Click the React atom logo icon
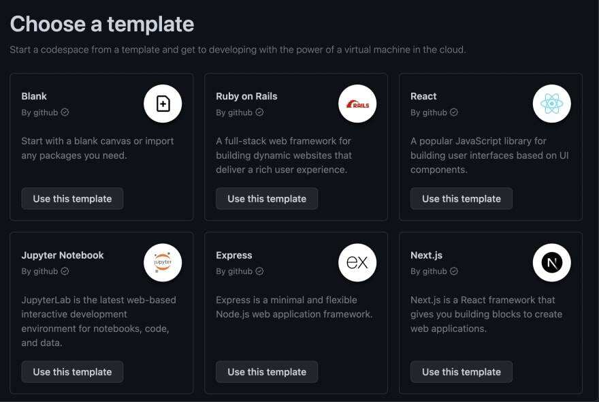 pos(551,104)
